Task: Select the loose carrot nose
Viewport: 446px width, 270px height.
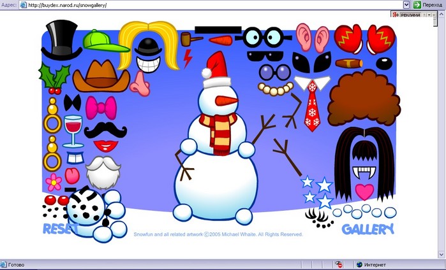Action: coord(221,41)
